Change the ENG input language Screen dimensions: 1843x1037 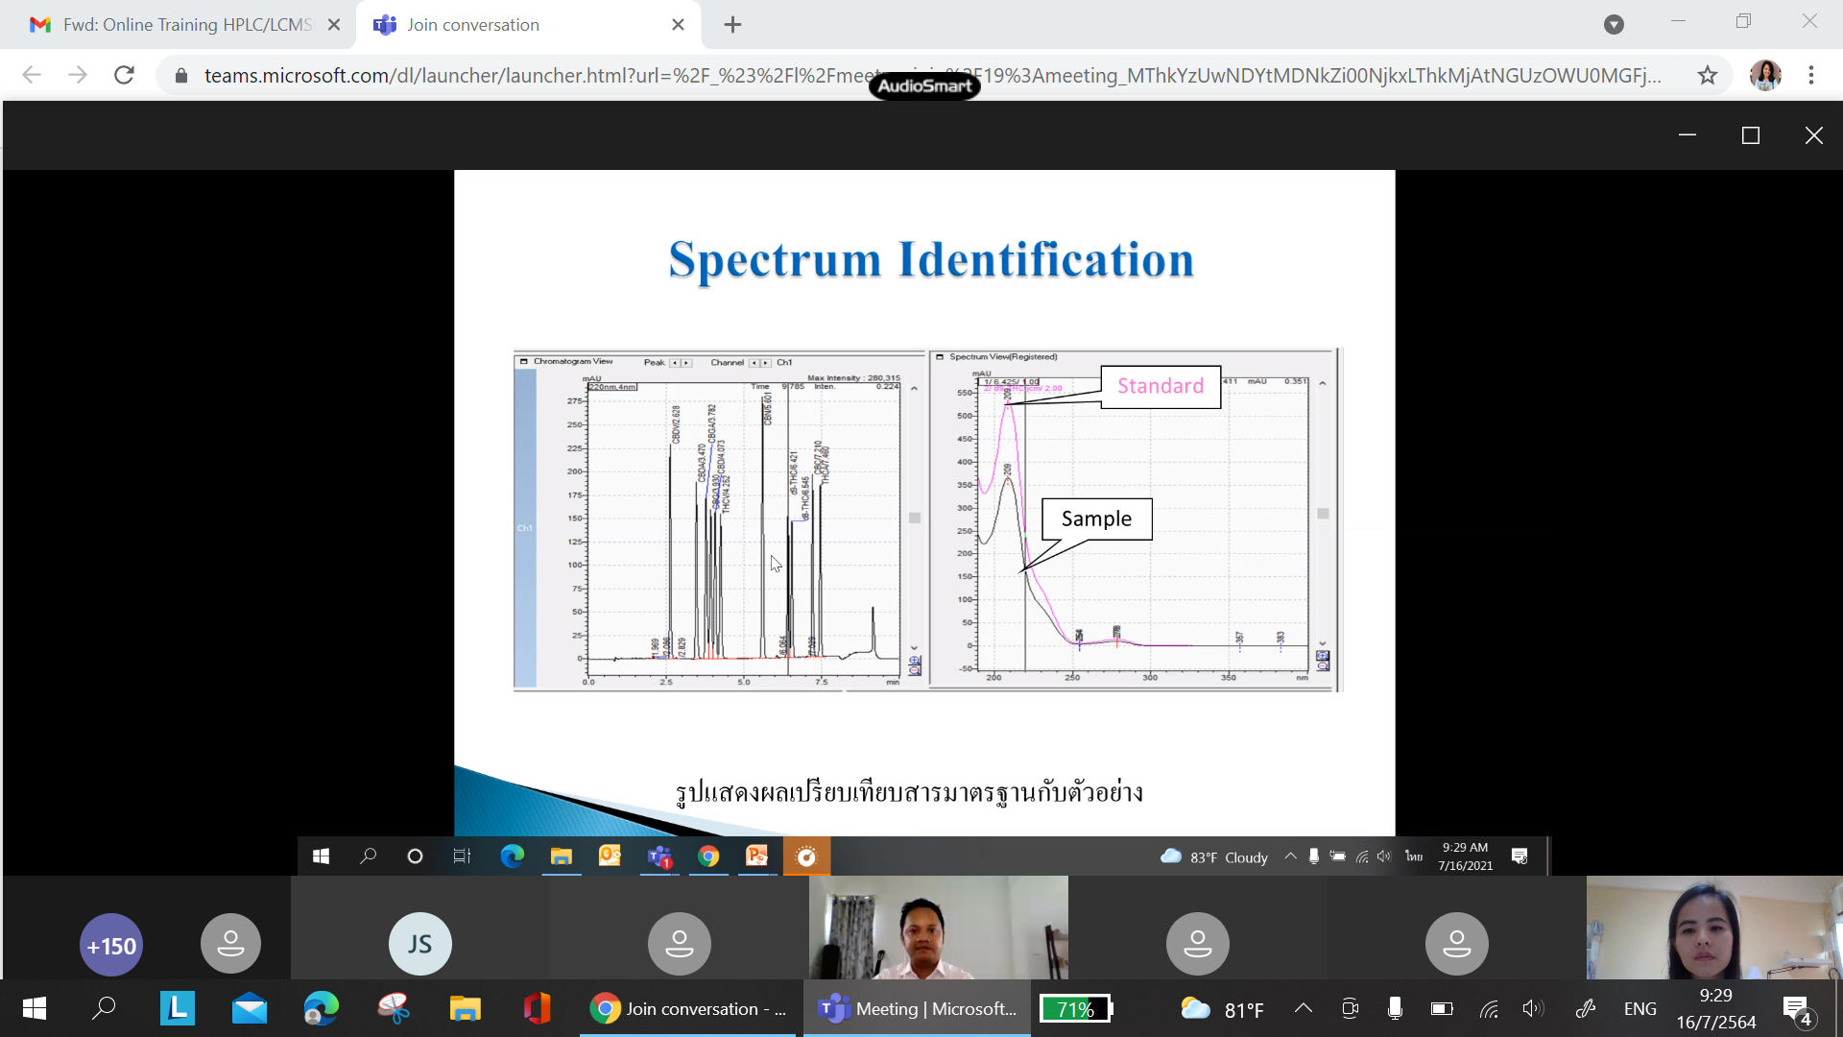coord(1640,1008)
